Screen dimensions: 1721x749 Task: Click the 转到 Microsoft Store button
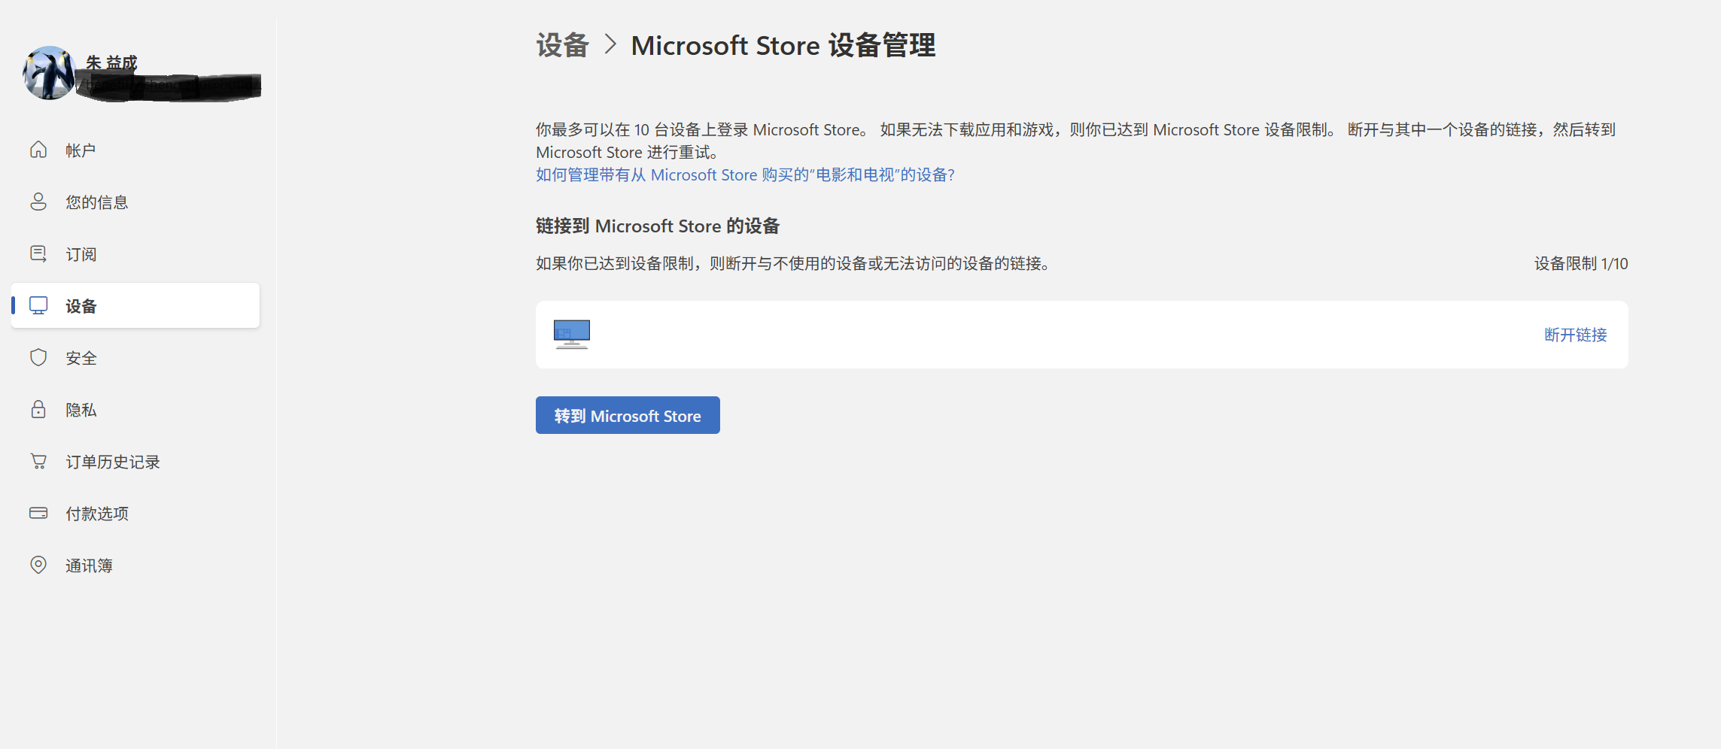coord(628,415)
